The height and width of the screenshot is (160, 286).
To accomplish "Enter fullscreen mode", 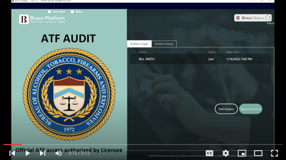I will (x=274, y=153).
